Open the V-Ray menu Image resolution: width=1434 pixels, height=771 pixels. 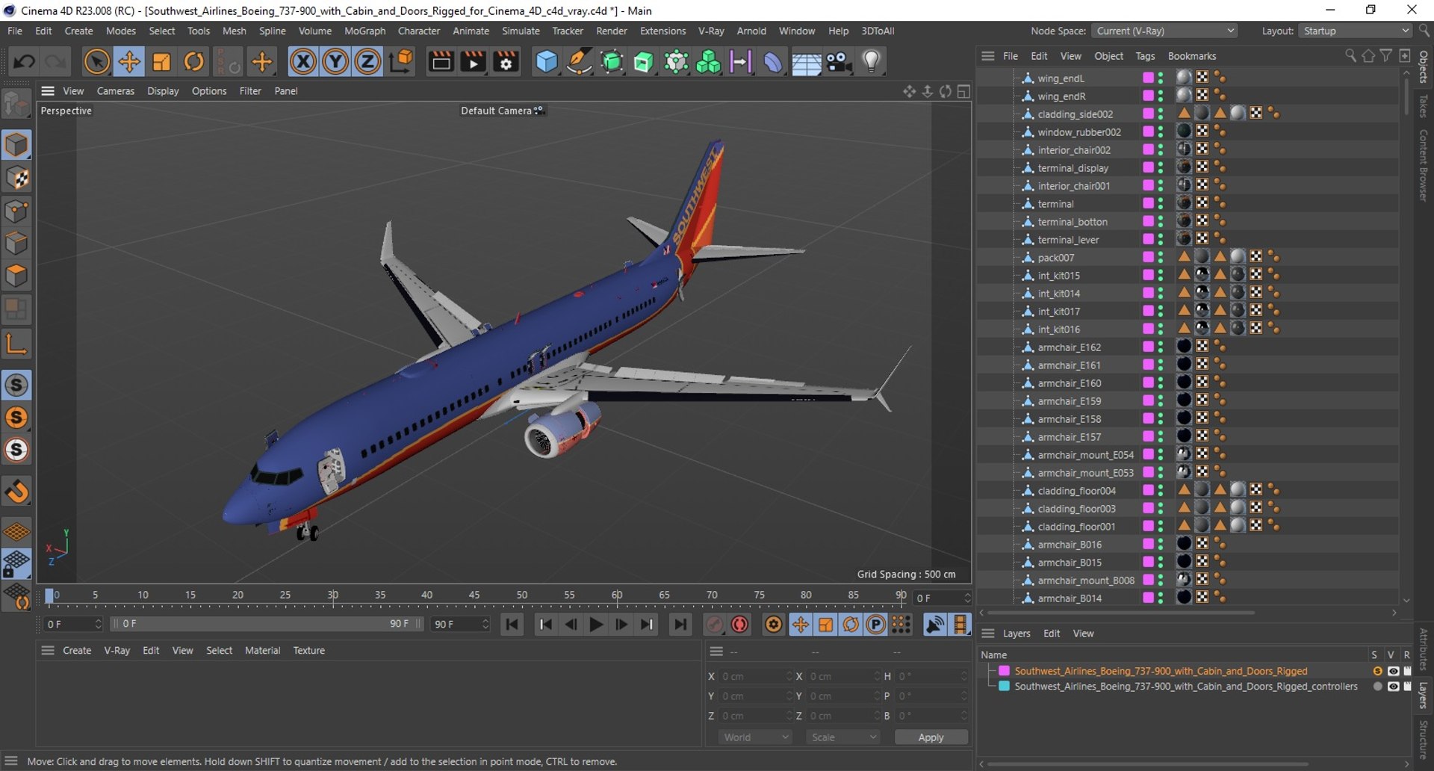pyautogui.click(x=711, y=31)
